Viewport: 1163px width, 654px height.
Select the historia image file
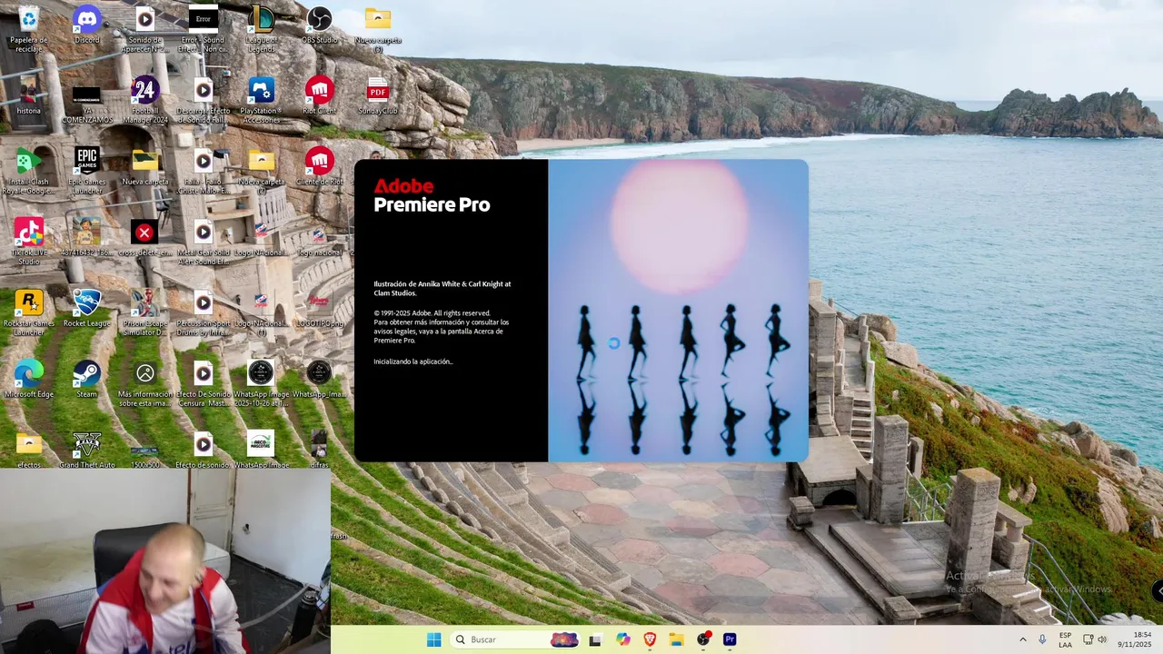pos(28,96)
